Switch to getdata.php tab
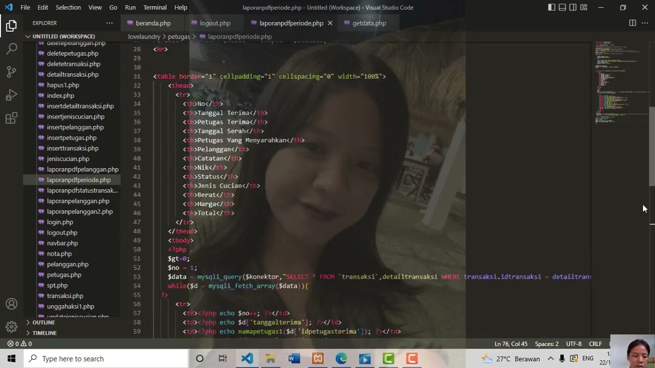Screen dimensions: 655x368 coord(369,23)
